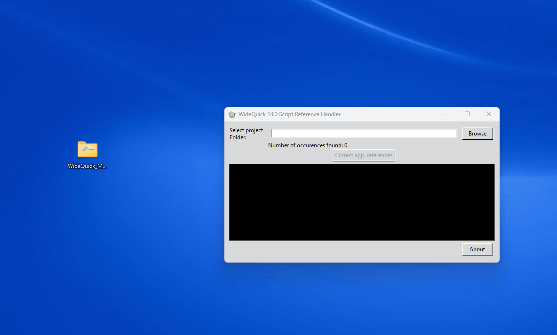Click the Browse button
Viewport: 557px width, 335px height.
477,134
